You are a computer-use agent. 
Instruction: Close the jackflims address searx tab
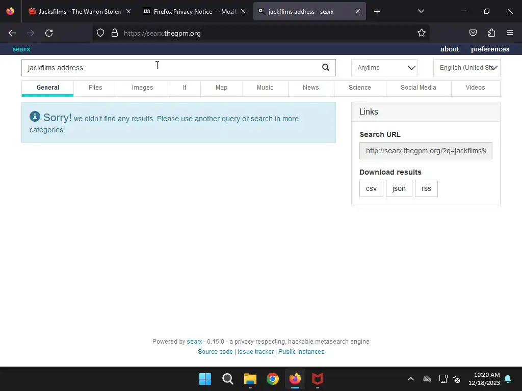click(x=357, y=11)
